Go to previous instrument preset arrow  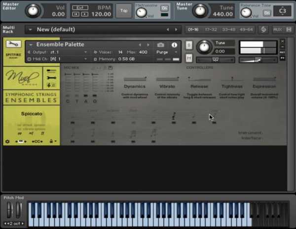click(x=140, y=45)
